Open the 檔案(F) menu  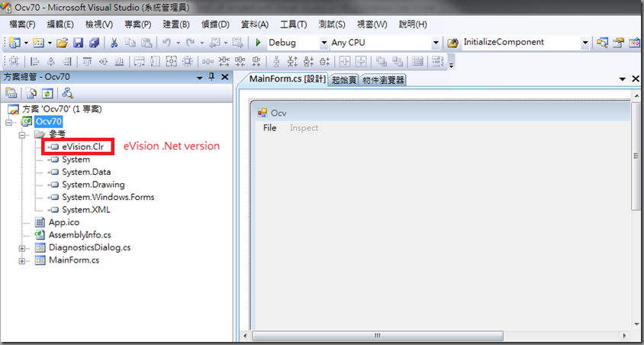coord(23,24)
